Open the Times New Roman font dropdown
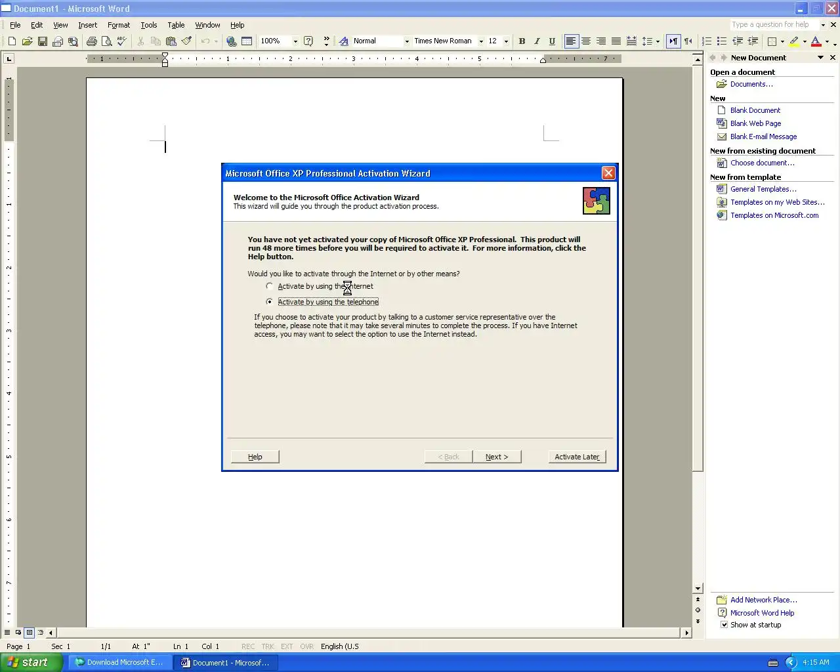Viewport: 840px width, 672px height. (481, 41)
